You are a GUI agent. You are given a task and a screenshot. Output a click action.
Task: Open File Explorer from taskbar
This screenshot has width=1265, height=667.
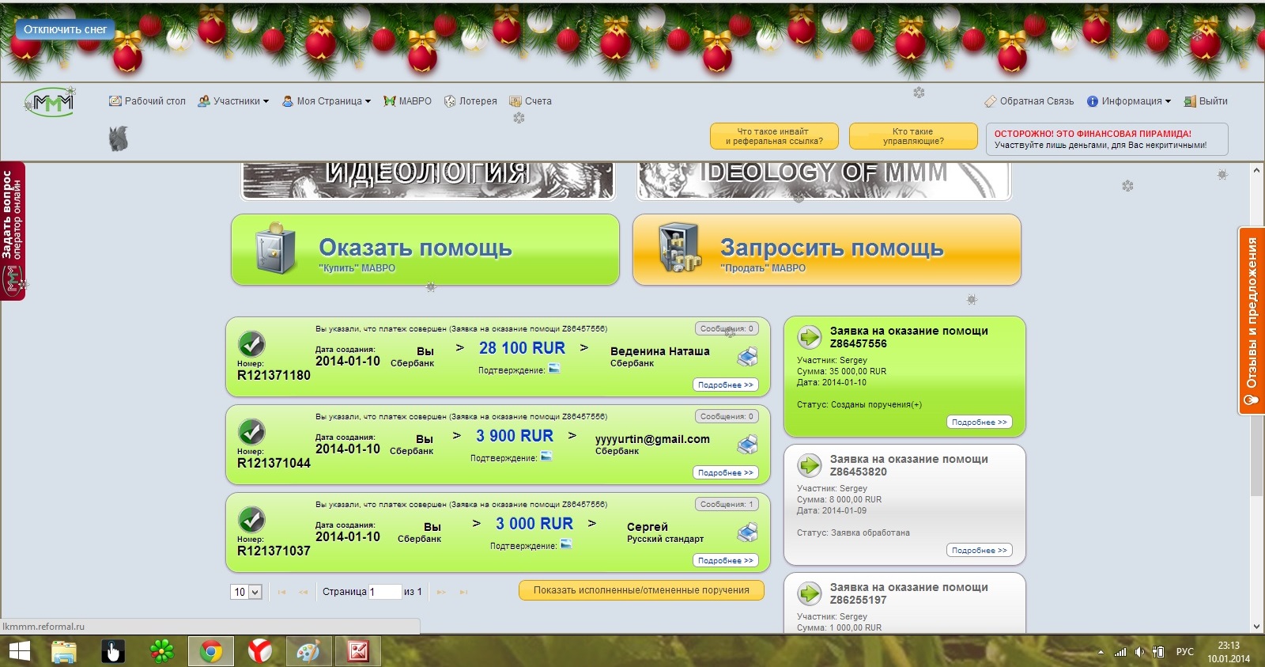(64, 651)
